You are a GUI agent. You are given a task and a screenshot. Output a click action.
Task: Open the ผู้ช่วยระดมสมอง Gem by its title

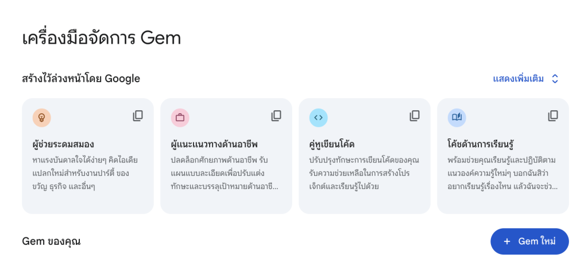click(63, 144)
